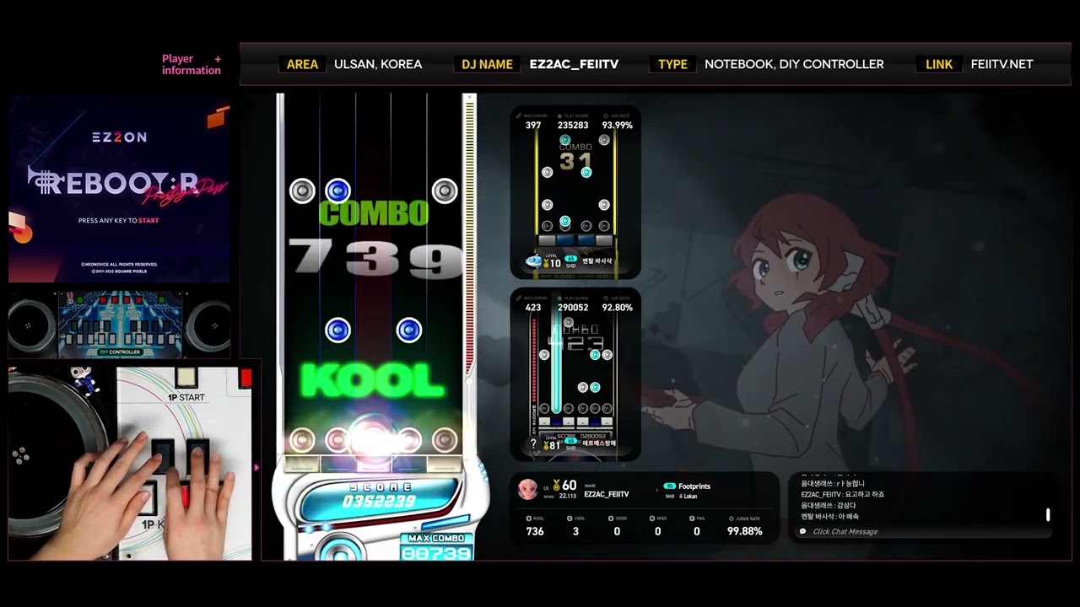
Task: Click the KOOL count 736
Action: tap(535, 531)
